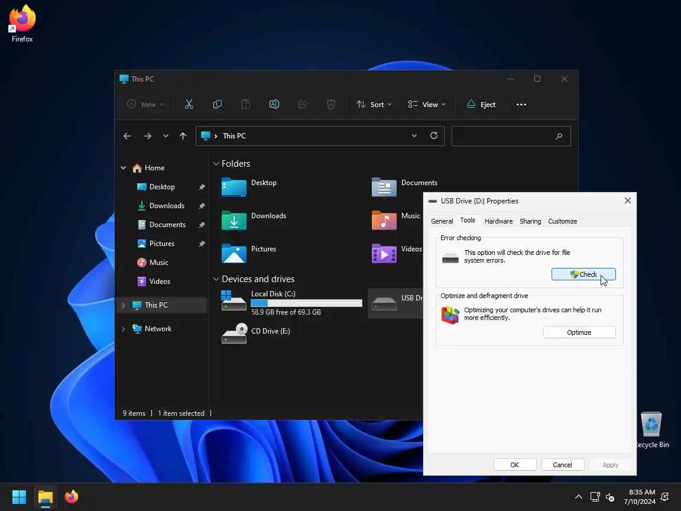Viewport: 681px width, 511px height.
Task: Click OK in Properties dialog
Action: click(x=515, y=465)
